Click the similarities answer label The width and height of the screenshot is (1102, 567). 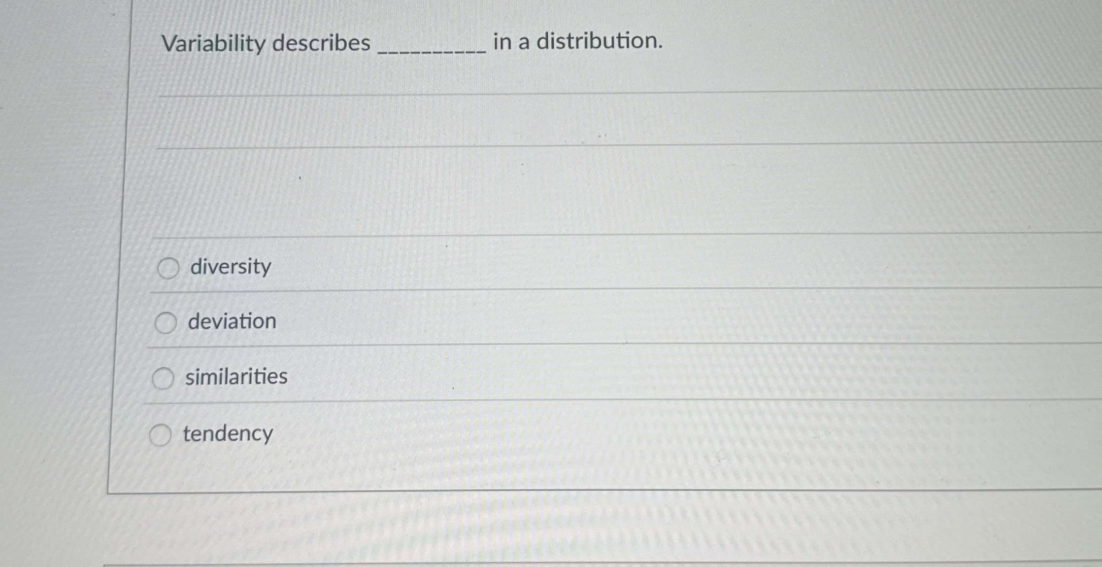pyautogui.click(x=236, y=376)
